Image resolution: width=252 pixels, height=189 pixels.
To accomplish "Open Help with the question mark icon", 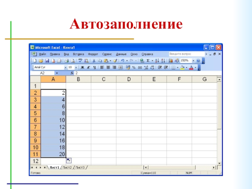I will tap(198, 61).
